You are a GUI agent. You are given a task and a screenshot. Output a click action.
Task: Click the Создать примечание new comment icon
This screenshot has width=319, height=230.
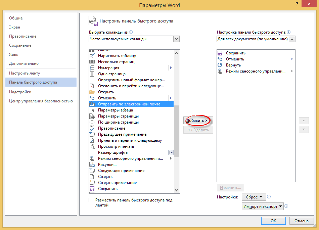92,183
